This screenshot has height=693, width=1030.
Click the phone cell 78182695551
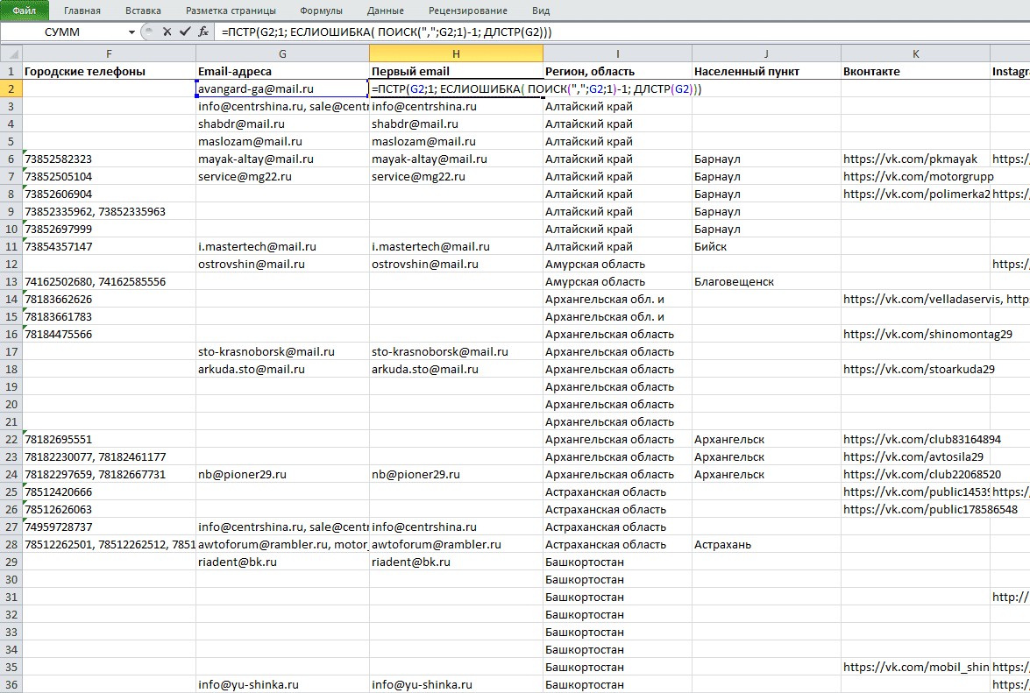pos(109,439)
